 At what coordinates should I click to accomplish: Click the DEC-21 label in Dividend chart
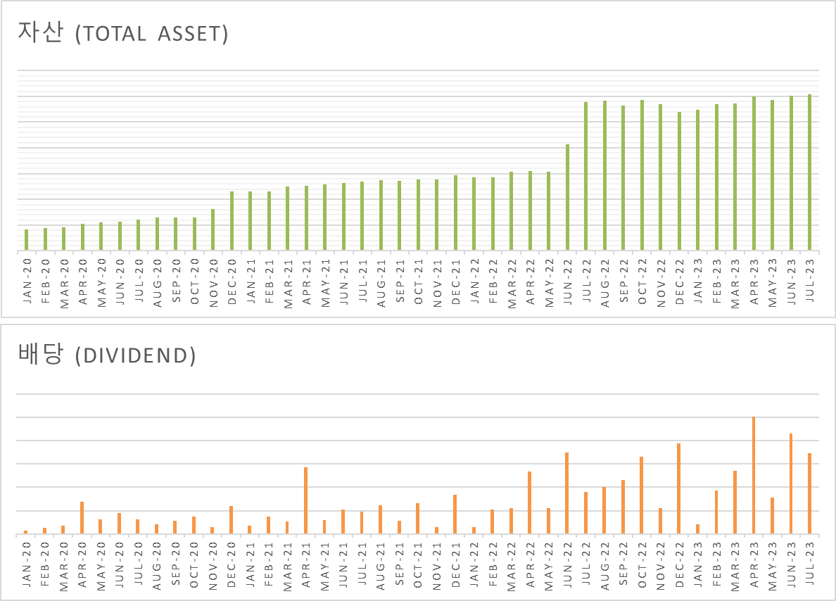tap(455, 564)
